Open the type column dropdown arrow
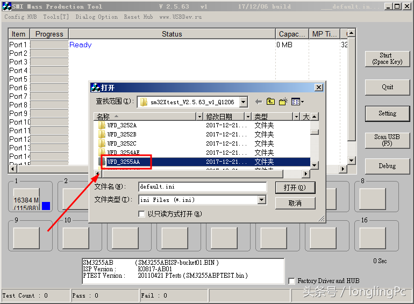Viewport: 414px width, 304px height. pyautogui.click(x=296, y=117)
